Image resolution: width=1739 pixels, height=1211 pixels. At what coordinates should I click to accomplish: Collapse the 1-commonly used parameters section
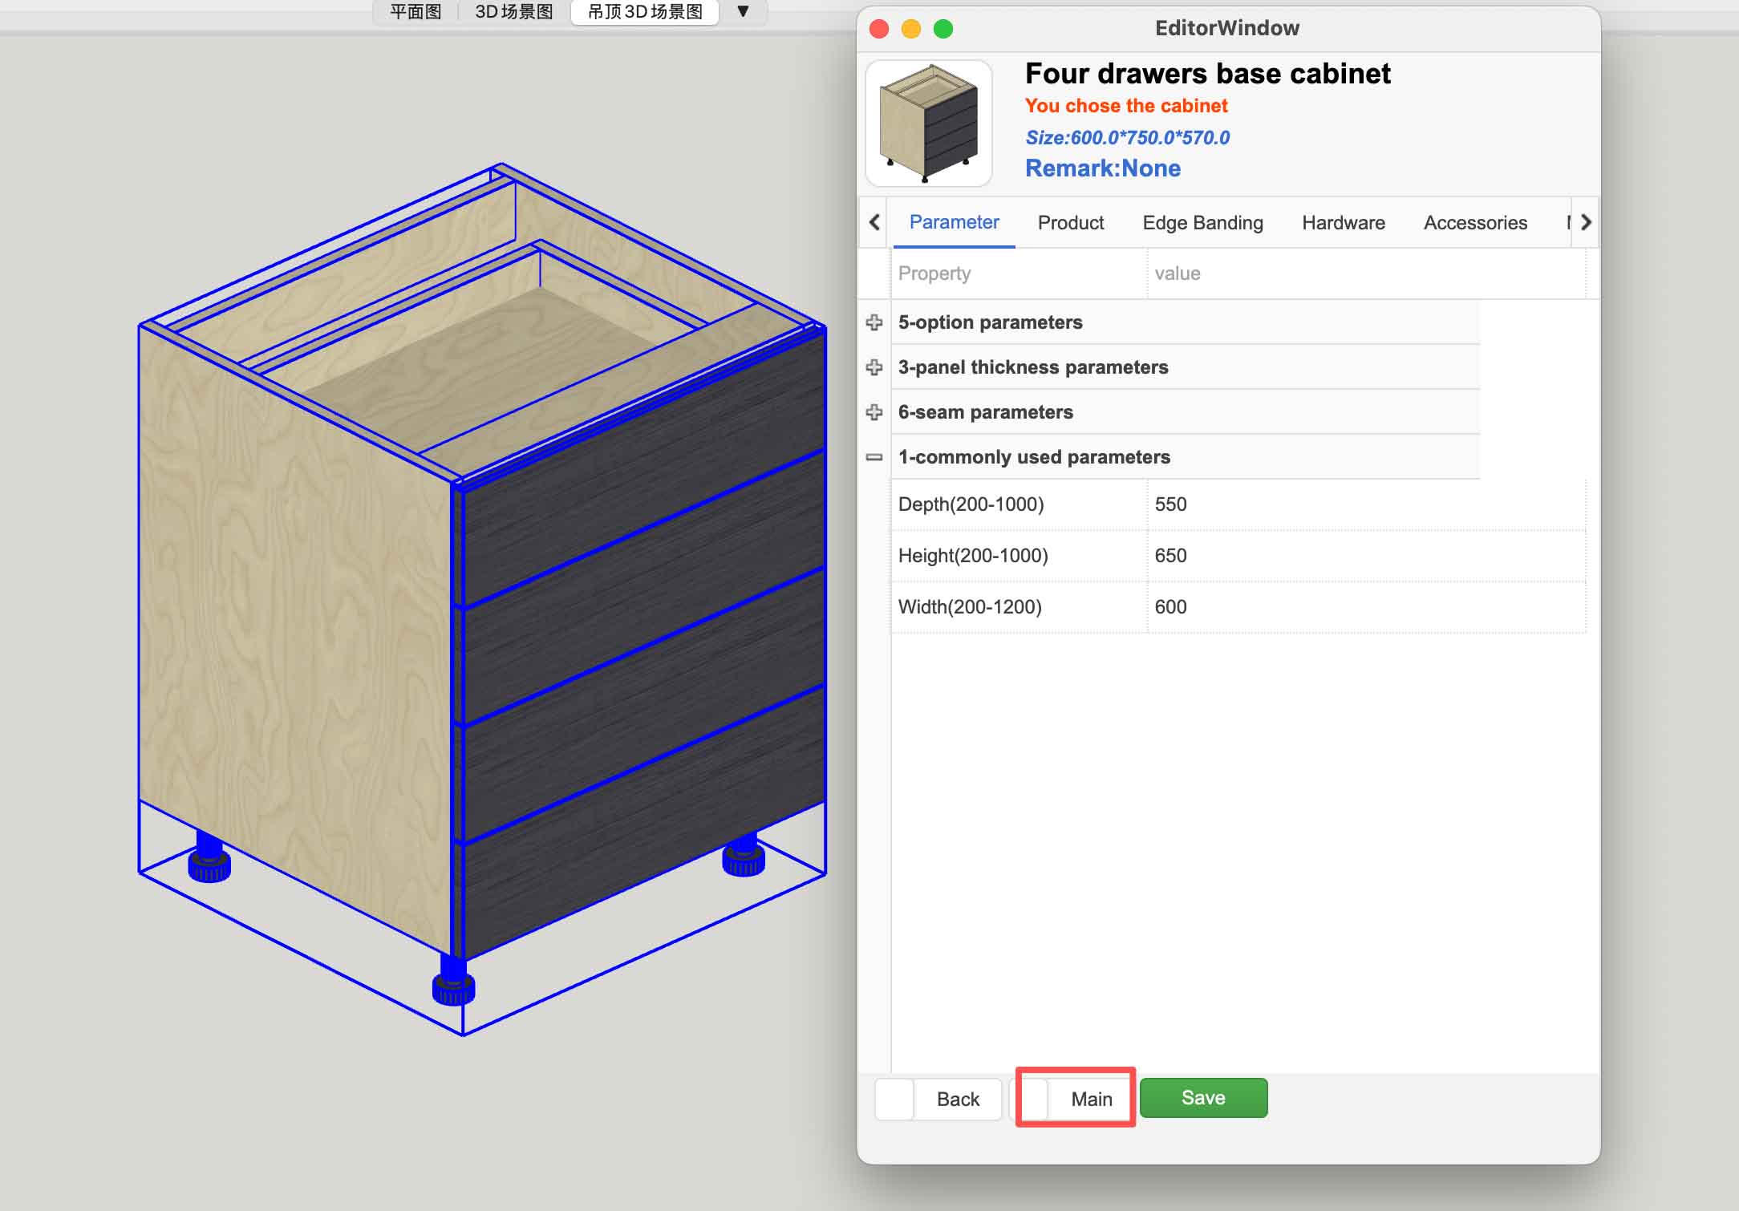pos(874,457)
